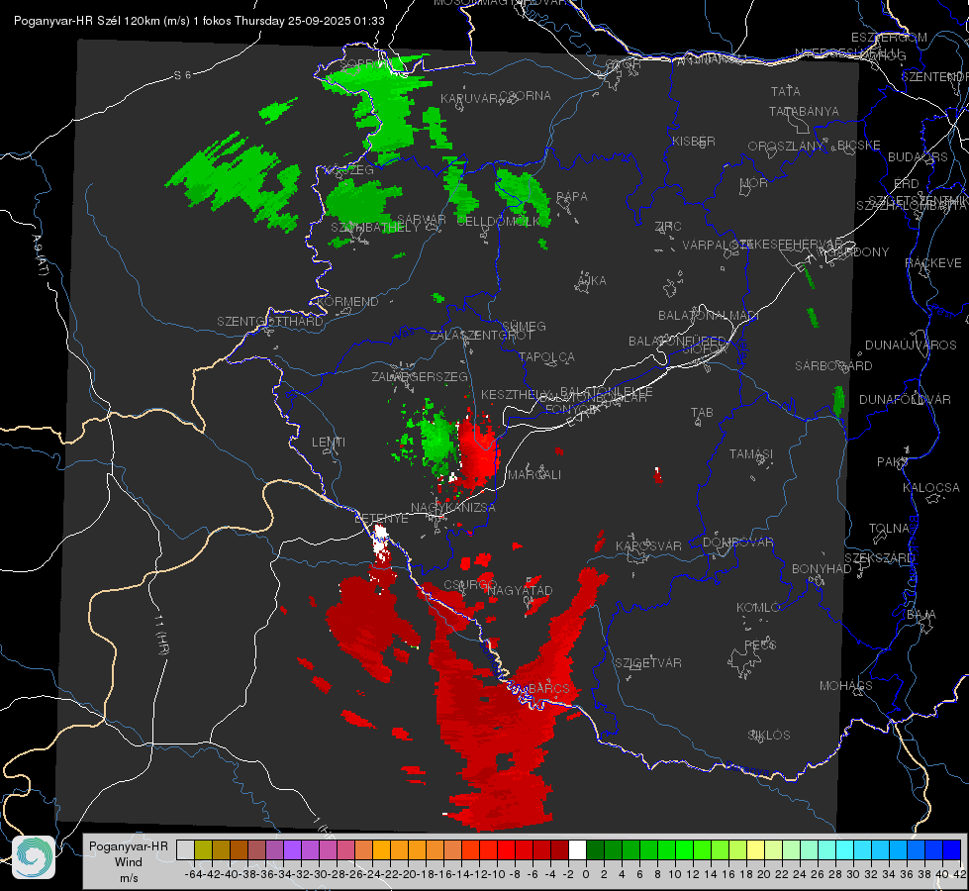
Task: Click the S 6 road label
Action: 183,75
